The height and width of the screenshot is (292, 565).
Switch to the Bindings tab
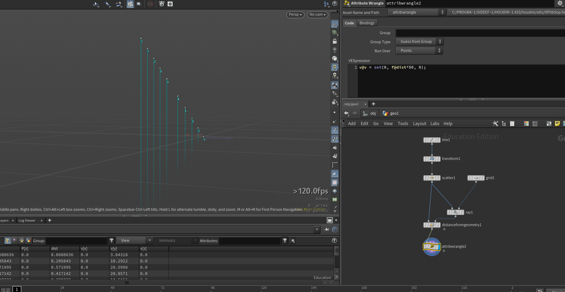(x=367, y=23)
